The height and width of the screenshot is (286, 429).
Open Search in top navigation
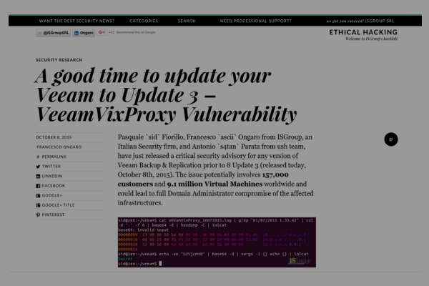[187, 21]
